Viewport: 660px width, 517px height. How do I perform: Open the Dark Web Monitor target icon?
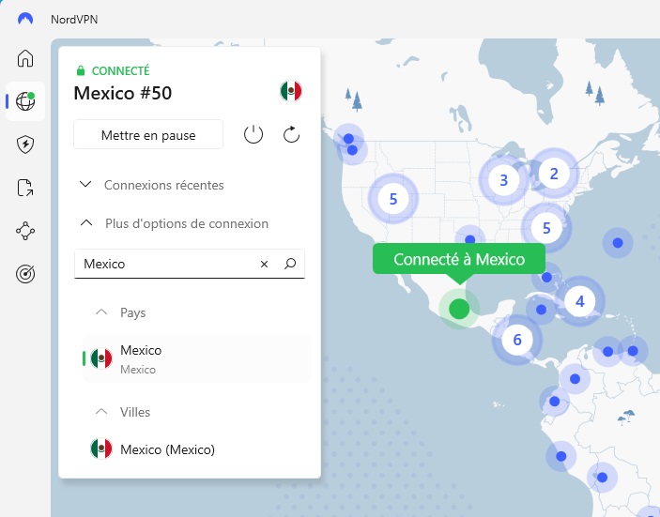pos(25,274)
